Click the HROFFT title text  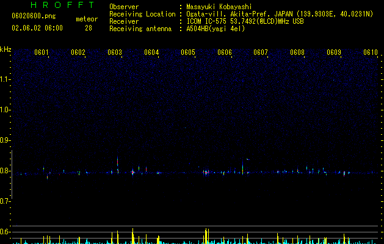(63, 5)
